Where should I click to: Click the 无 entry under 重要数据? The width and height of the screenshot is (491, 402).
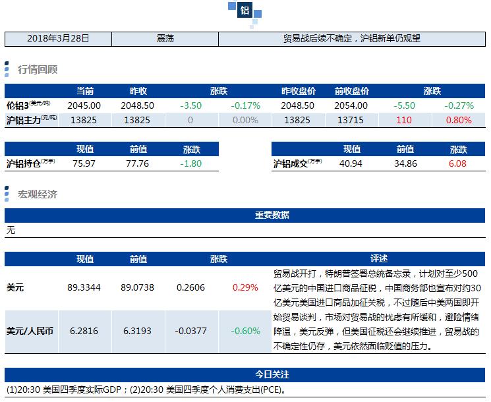tap(11, 231)
